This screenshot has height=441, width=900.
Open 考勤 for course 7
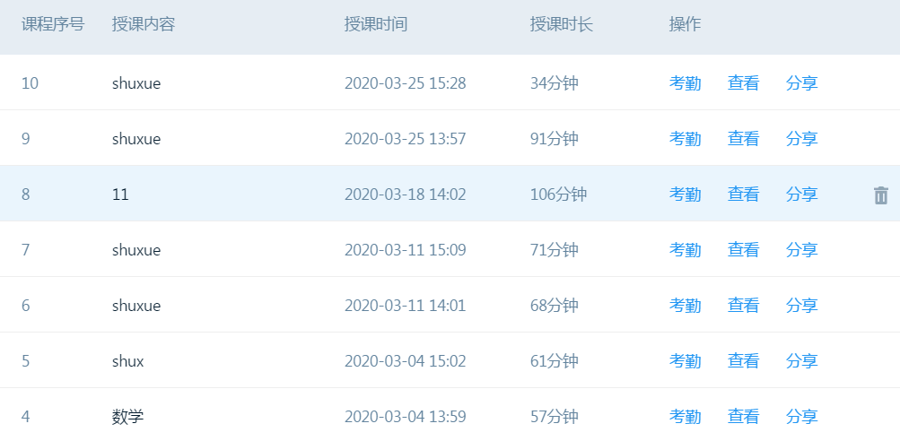click(x=686, y=250)
